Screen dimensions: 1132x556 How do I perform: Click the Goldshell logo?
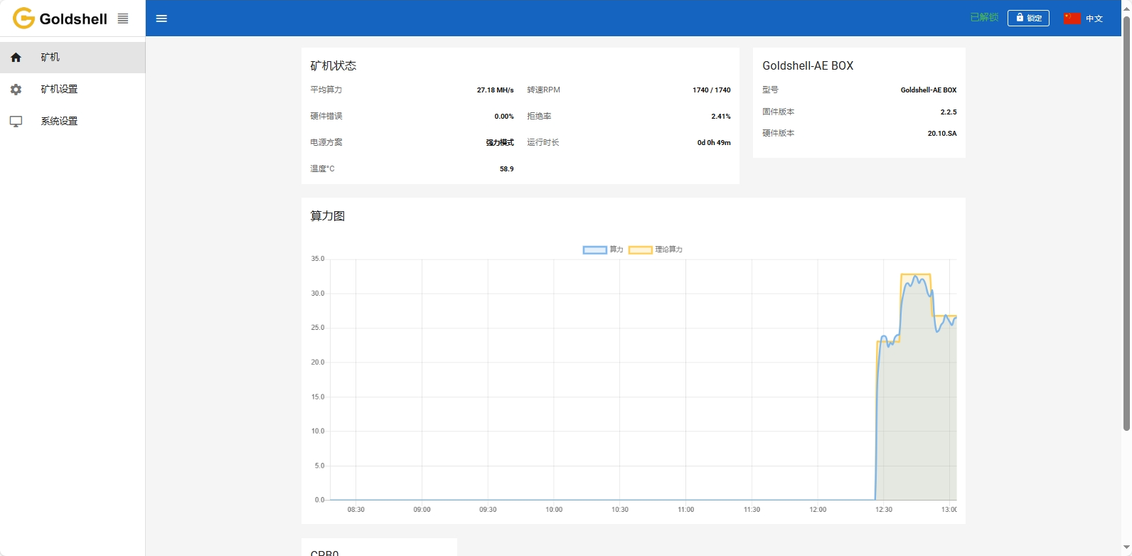click(x=60, y=18)
